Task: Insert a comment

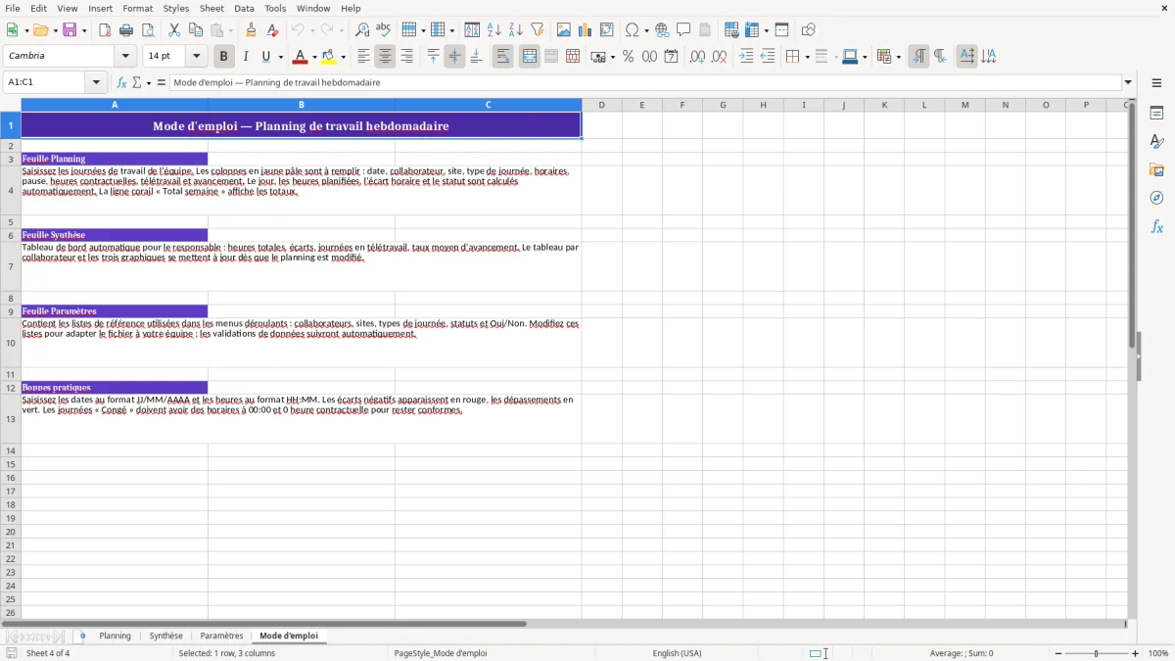Action: pos(683,30)
